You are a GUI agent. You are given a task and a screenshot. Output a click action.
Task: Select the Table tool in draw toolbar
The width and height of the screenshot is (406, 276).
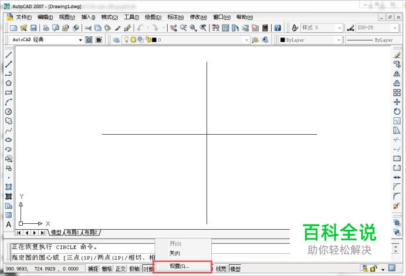[x=9, y=215]
